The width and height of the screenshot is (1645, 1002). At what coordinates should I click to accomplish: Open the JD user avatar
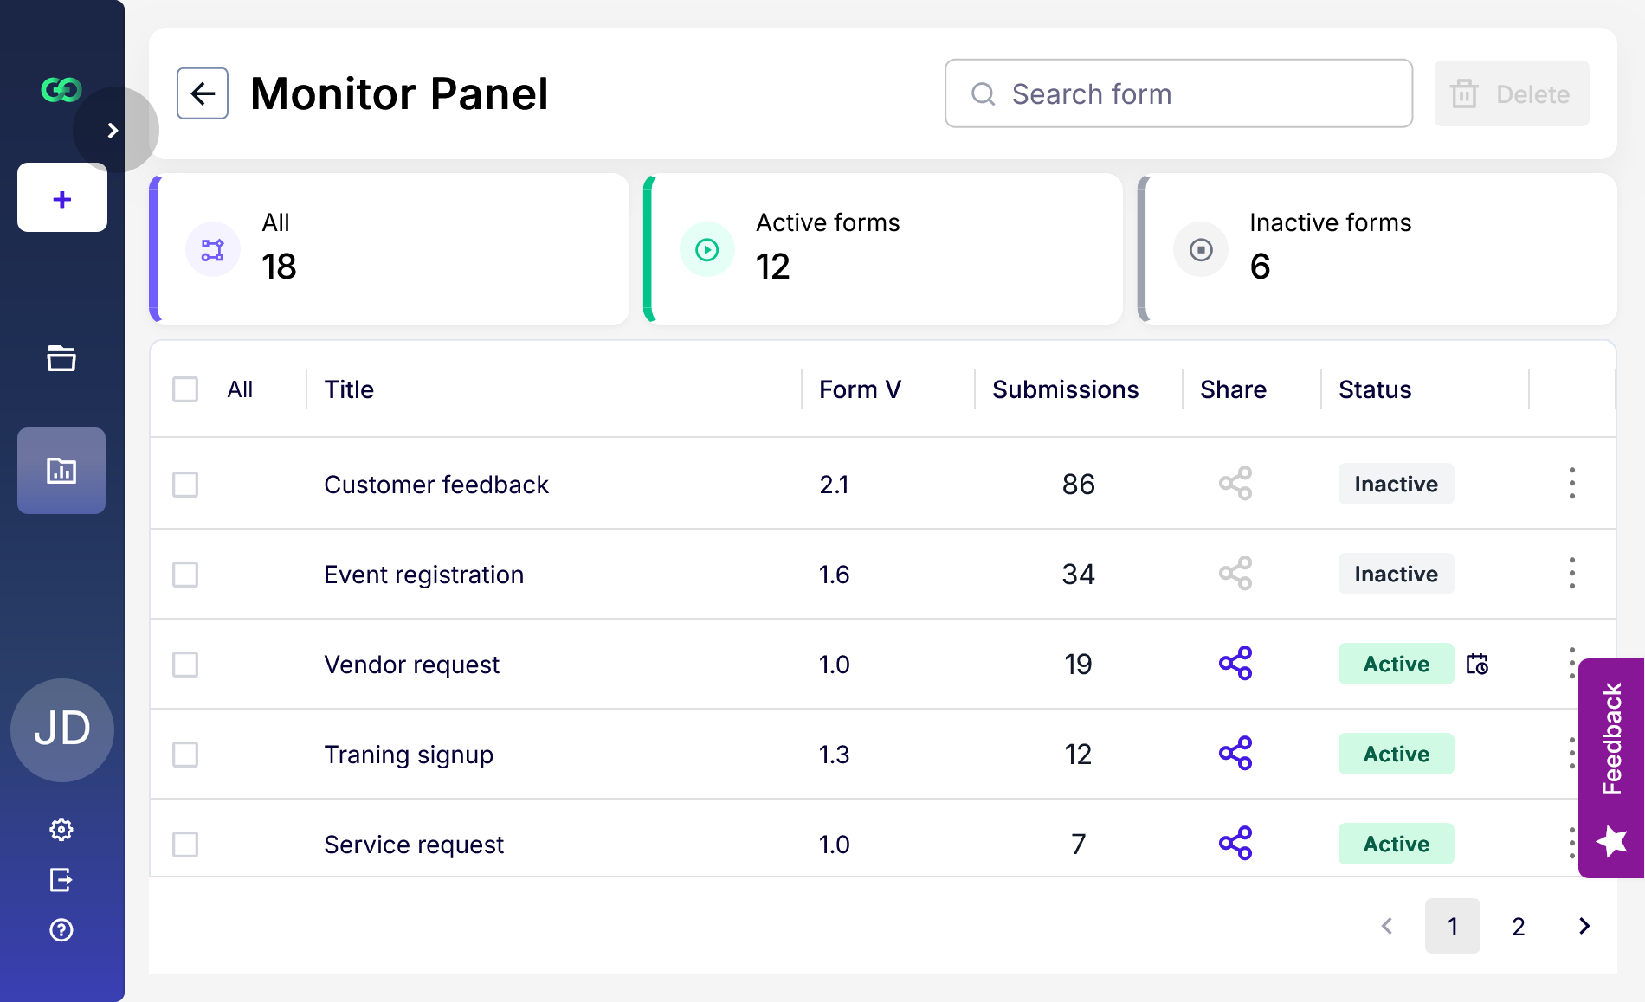[x=62, y=729]
